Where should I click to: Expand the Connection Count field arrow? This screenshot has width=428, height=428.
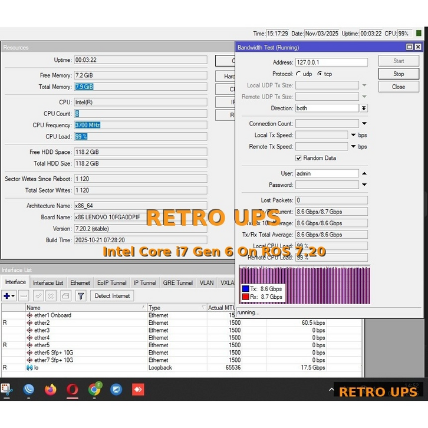pyautogui.click(x=364, y=124)
